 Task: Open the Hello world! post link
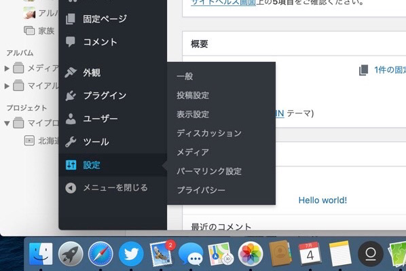coord(322,200)
